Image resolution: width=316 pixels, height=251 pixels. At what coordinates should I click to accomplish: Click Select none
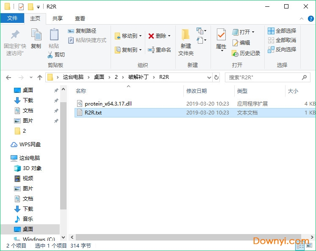[282, 40]
